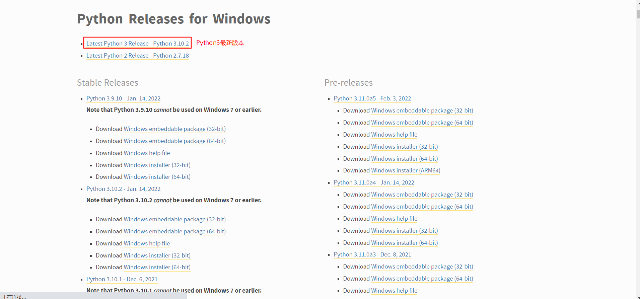Download 3.11.0a4 Windows installer (32-bit)
The width and height of the screenshot is (640, 299).
[405, 231]
